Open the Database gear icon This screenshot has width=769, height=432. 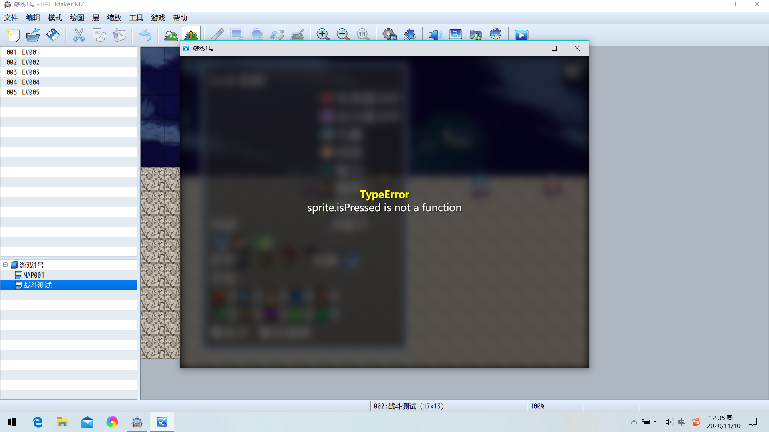click(389, 35)
